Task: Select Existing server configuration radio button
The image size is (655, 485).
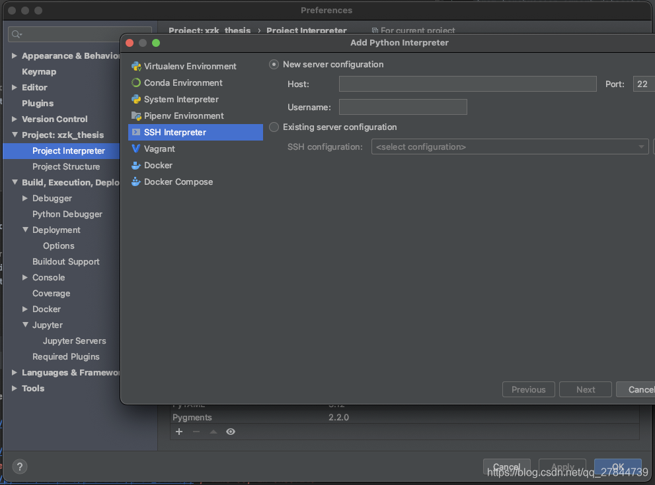Action: (x=274, y=127)
